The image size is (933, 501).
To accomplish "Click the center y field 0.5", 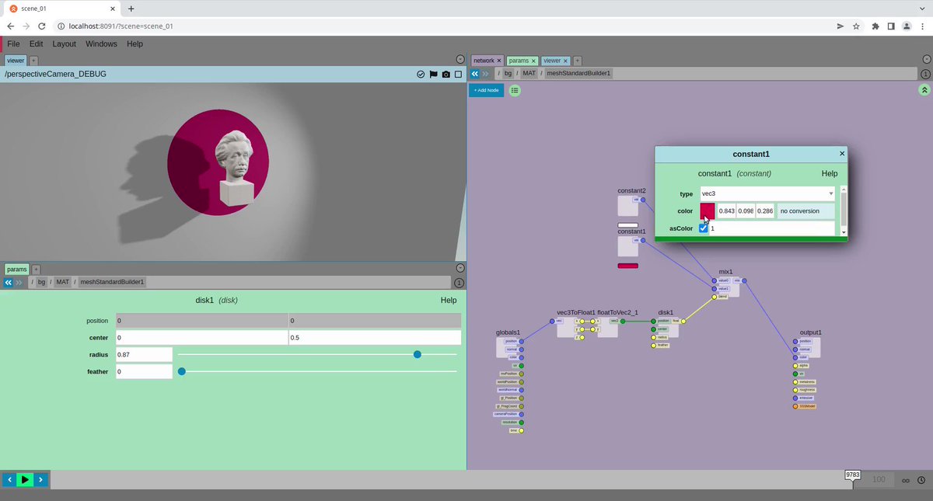I will coord(375,338).
